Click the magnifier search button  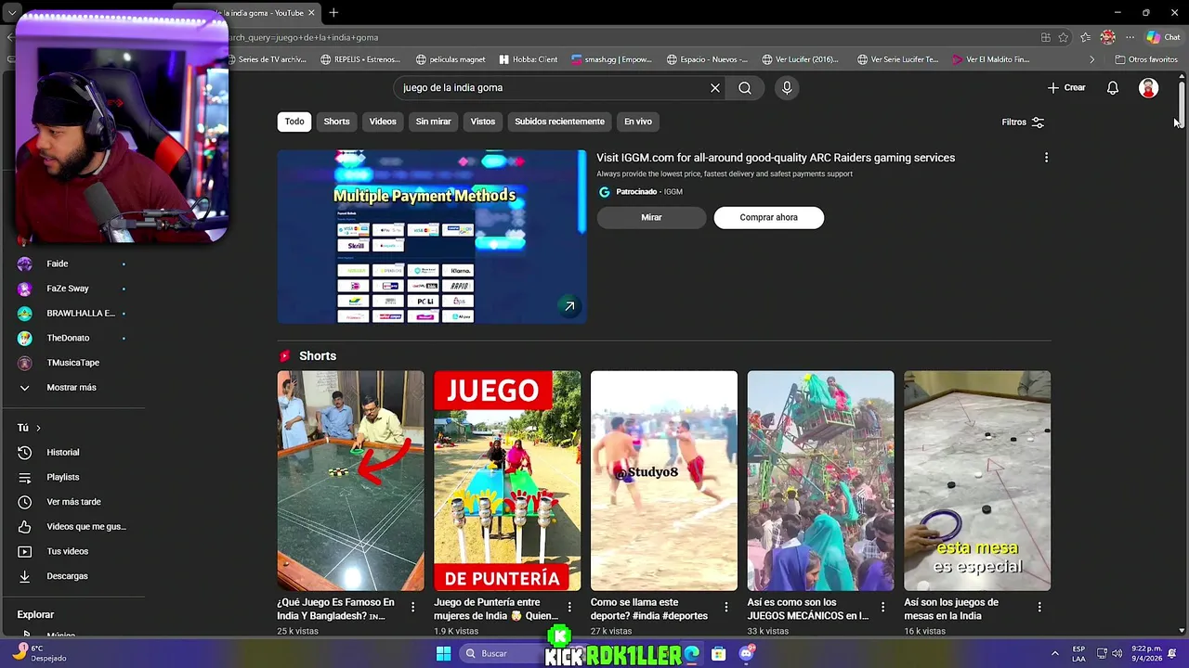(745, 88)
